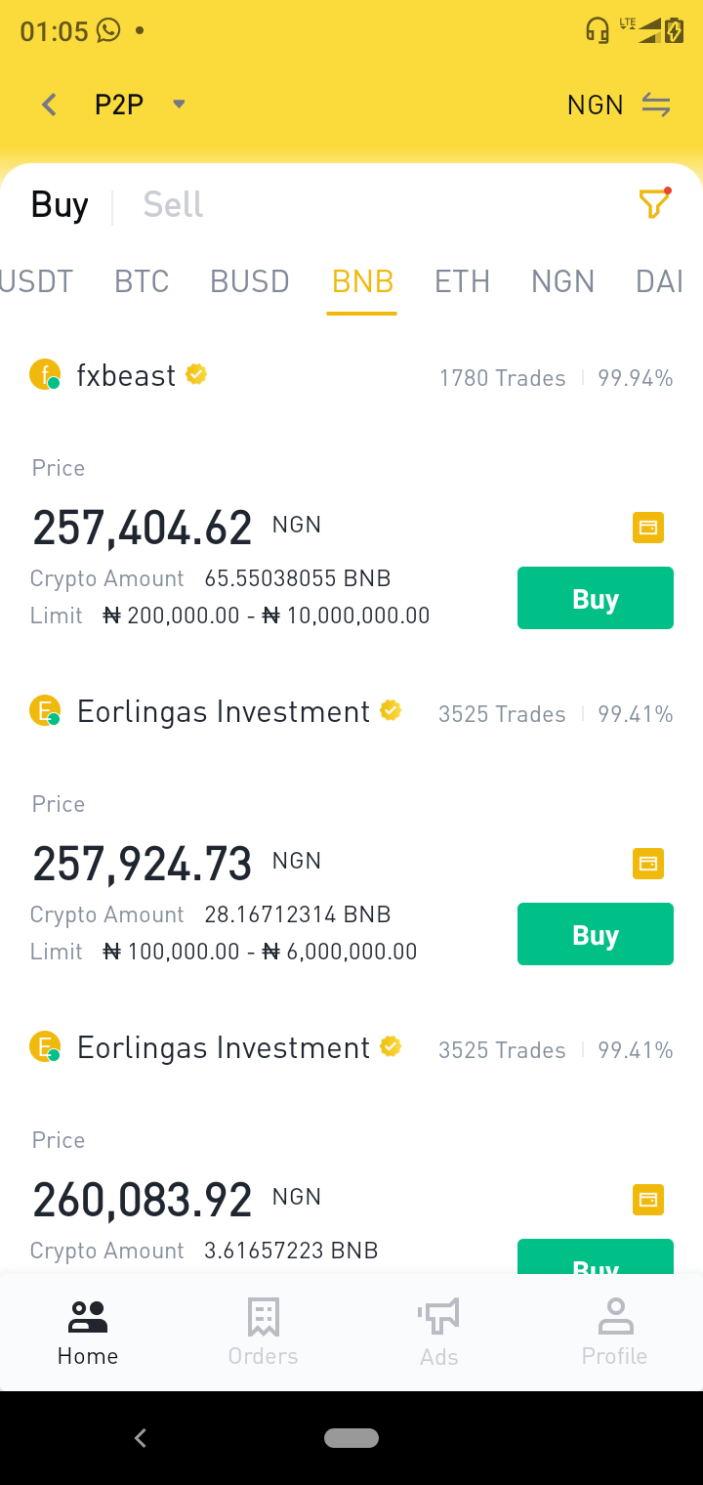Tap fxbeast's bank transfer payment icon

pyautogui.click(x=648, y=528)
